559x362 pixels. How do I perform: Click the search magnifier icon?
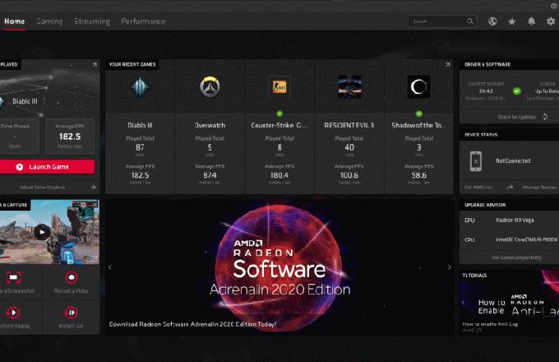point(470,21)
